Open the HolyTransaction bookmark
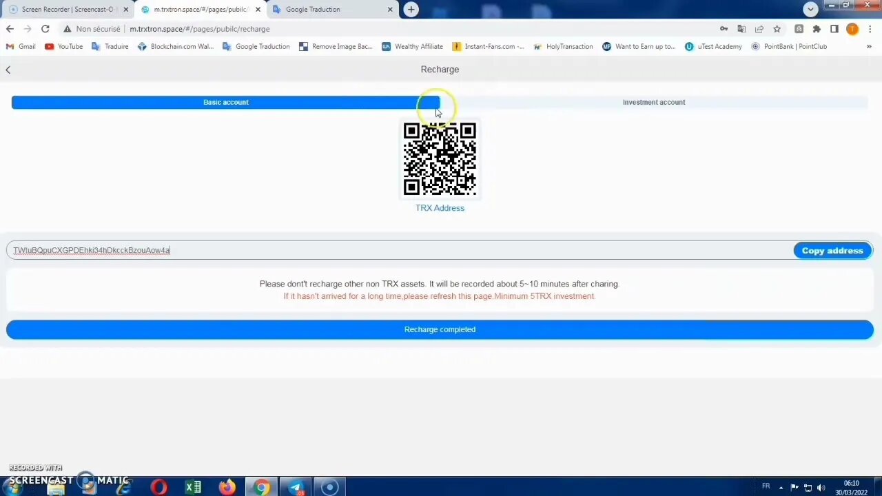The width and height of the screenshot is (882, 496). [563, 47]
